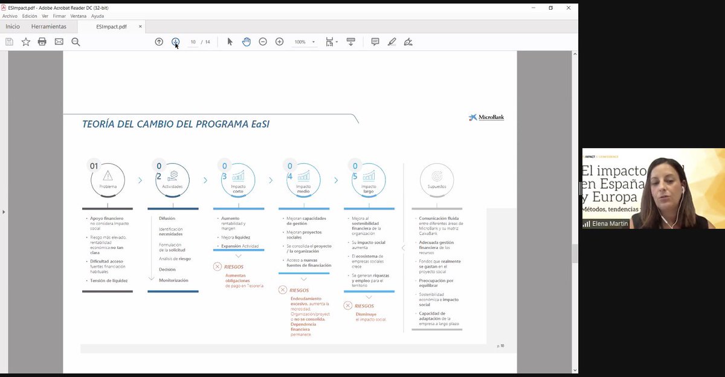Image resolution: width=725 pixels, height=377 pixels.
Task: Switch to the Inicio tab
Action: coord(13,27)
